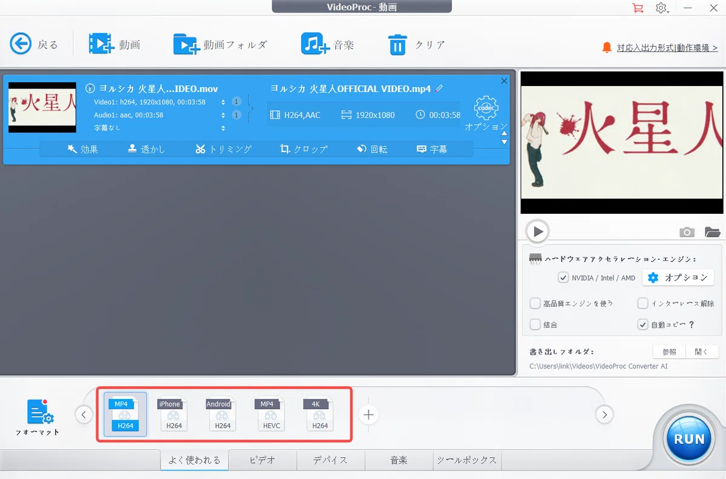Play the video preview
This screenshot has width=726, height=479.
click(538, 231)
